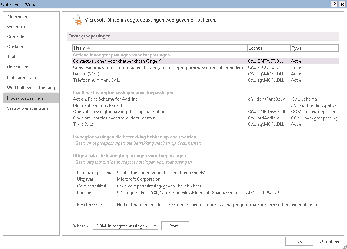347x249 pixels.
Task: Cancel dialog with Annuleren button
Action: pos(330,242)
